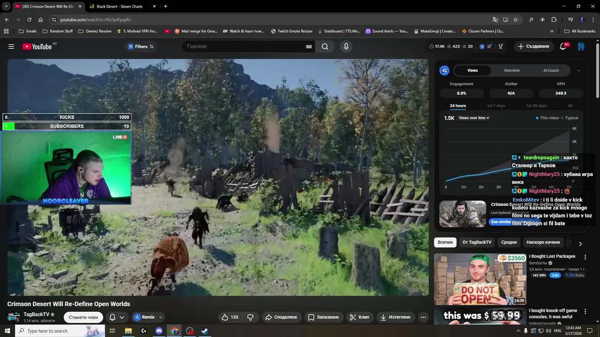Screen dimensions: 600x337
Task: Open the TagBackTV channel name link
Action: (x=36, y=314)
